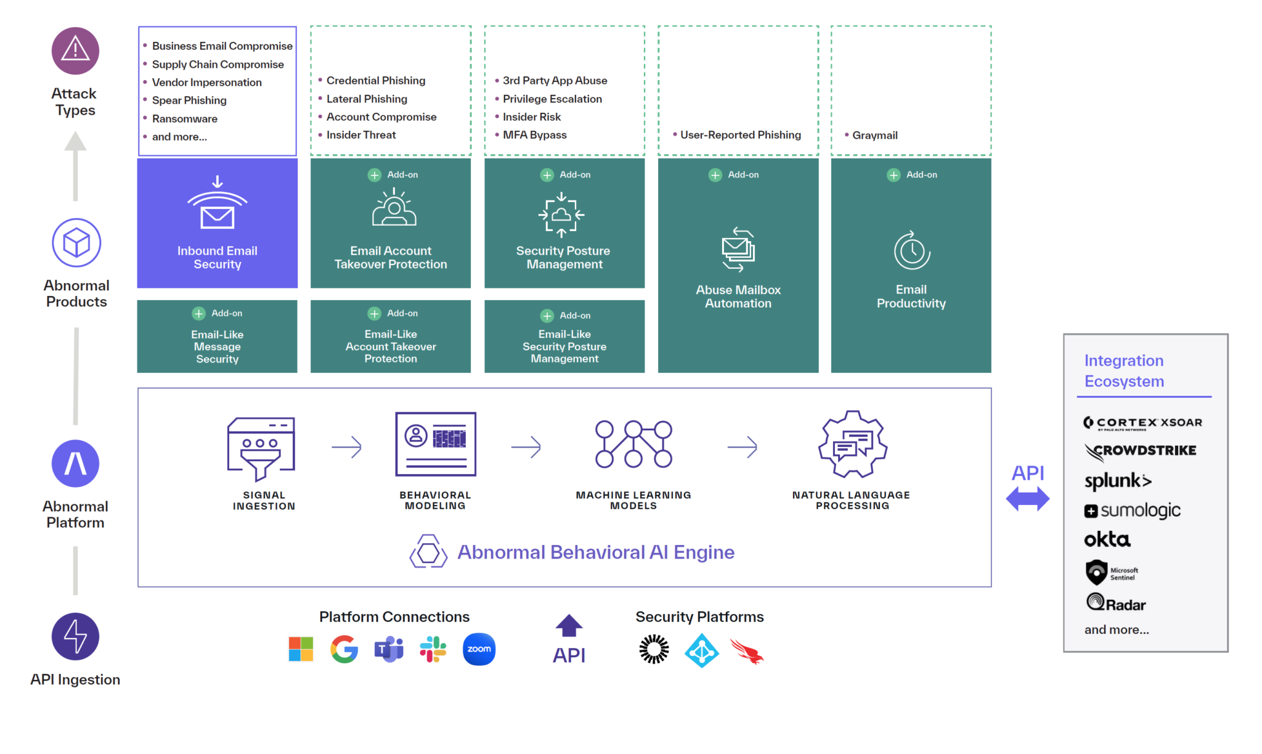The height and width of the screenshot is (754, 1262).
Task: Click the Slack logo under Platform Connections
Action: tap(433, 649)
